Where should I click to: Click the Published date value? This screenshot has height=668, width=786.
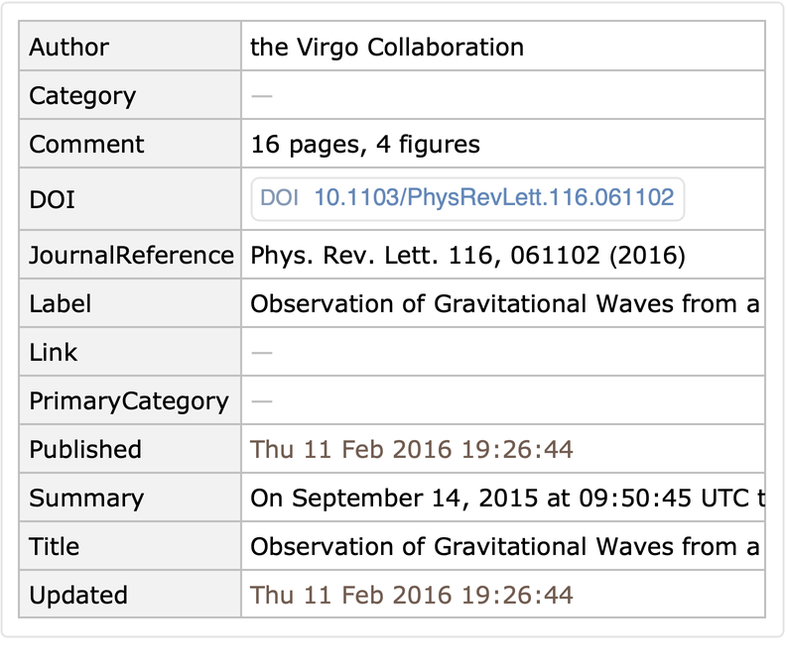[412, 450]
